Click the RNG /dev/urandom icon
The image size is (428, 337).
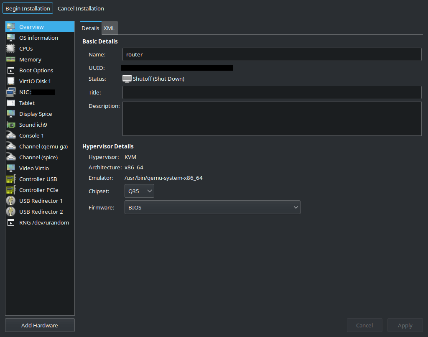(11, 222)
